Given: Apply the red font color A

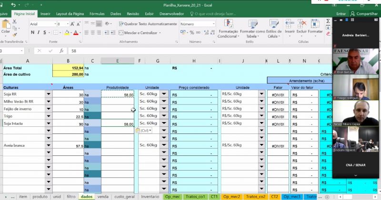Looking at the screenshot, I should [x=76, y=33].
